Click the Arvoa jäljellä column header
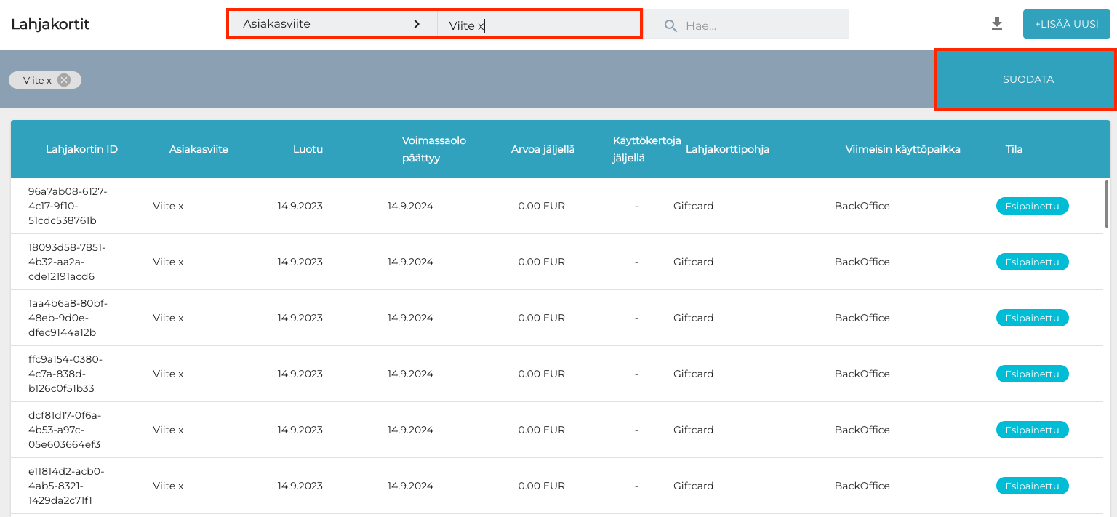 pos(543,149)
